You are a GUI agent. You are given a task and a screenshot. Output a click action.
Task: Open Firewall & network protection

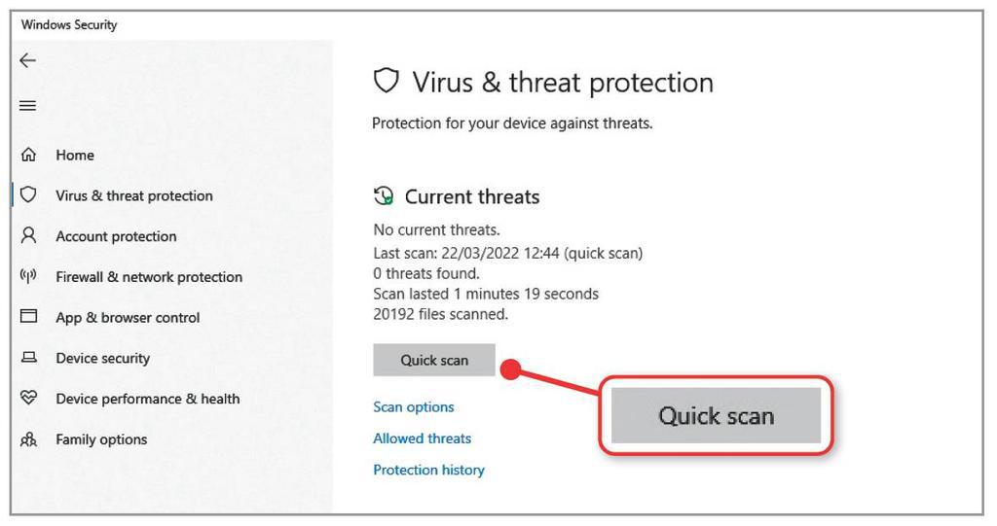(x=149, y=277)
